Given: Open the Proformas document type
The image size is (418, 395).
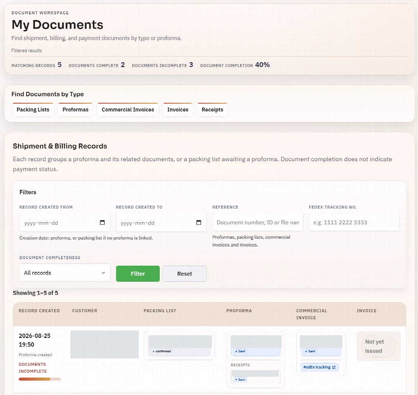Looking at the screenshot, I should coord(75,110).
